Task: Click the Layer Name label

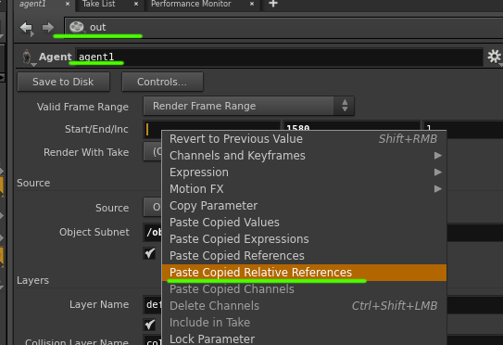Action: (99, 304)
